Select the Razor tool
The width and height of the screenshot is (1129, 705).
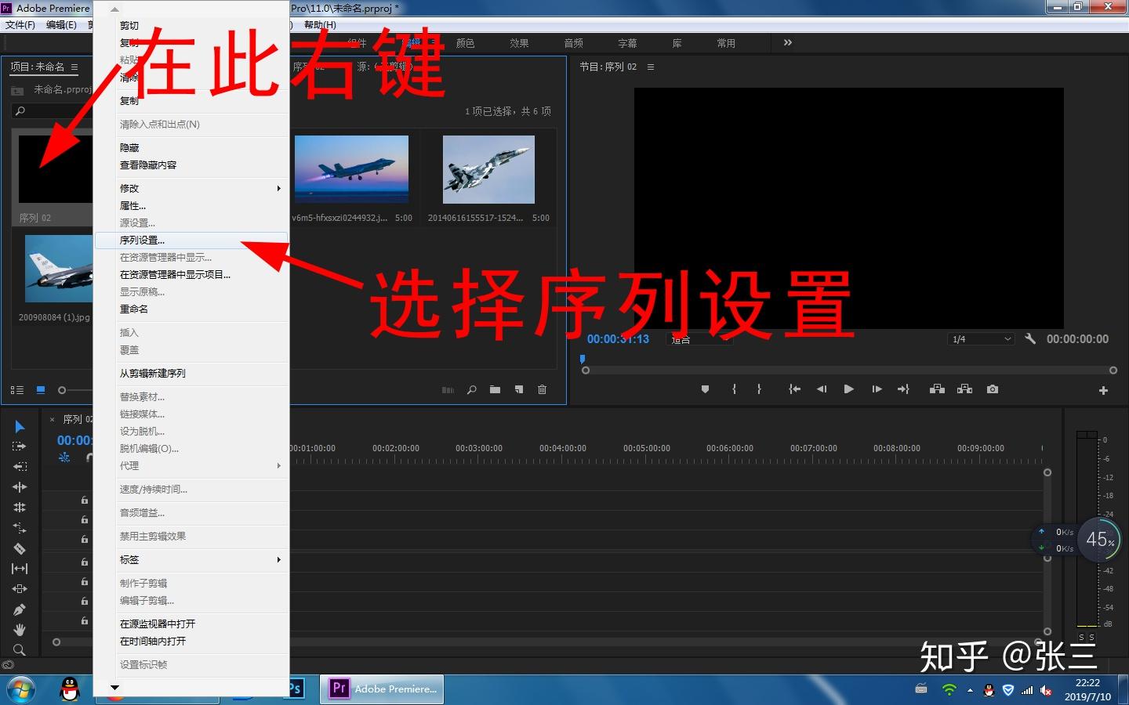click(x=20, y=548)
